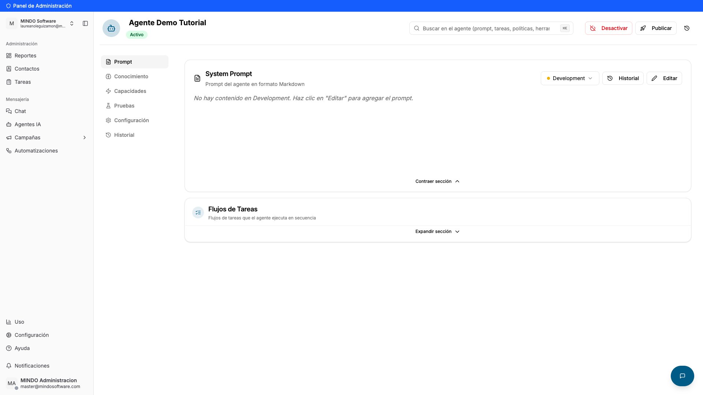Go to Tareas in the sidebar
703x395 pixels.
(x=47, y=82)
